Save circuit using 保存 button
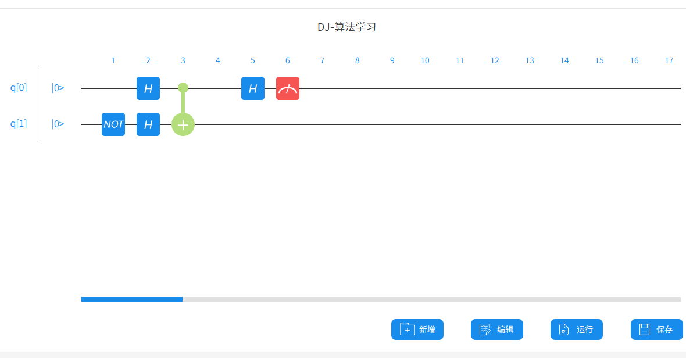Screen dimensions: 686x358 [657, 330]
